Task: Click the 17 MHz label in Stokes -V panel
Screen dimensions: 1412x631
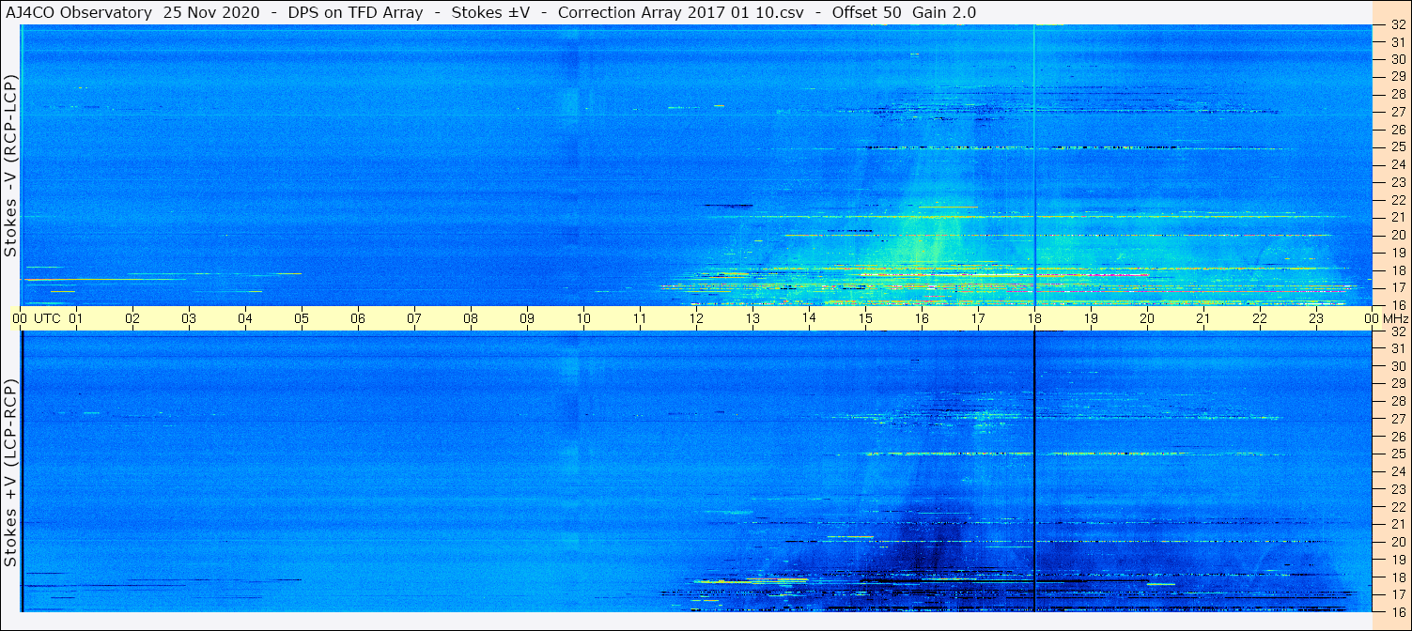Action: click(x=1397, y=287)
